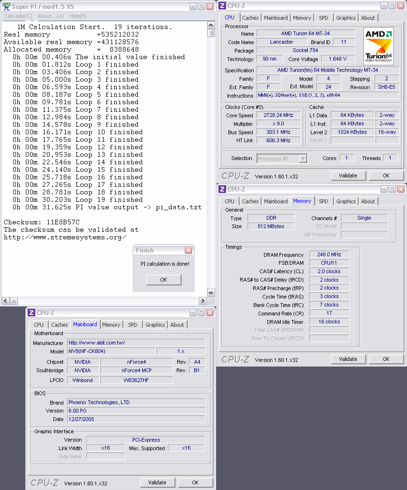This screenshot has width=407, height=490.
Task: Click Validate in the CPU-Z Mainboard window
Action: click(x=157, y=482)
